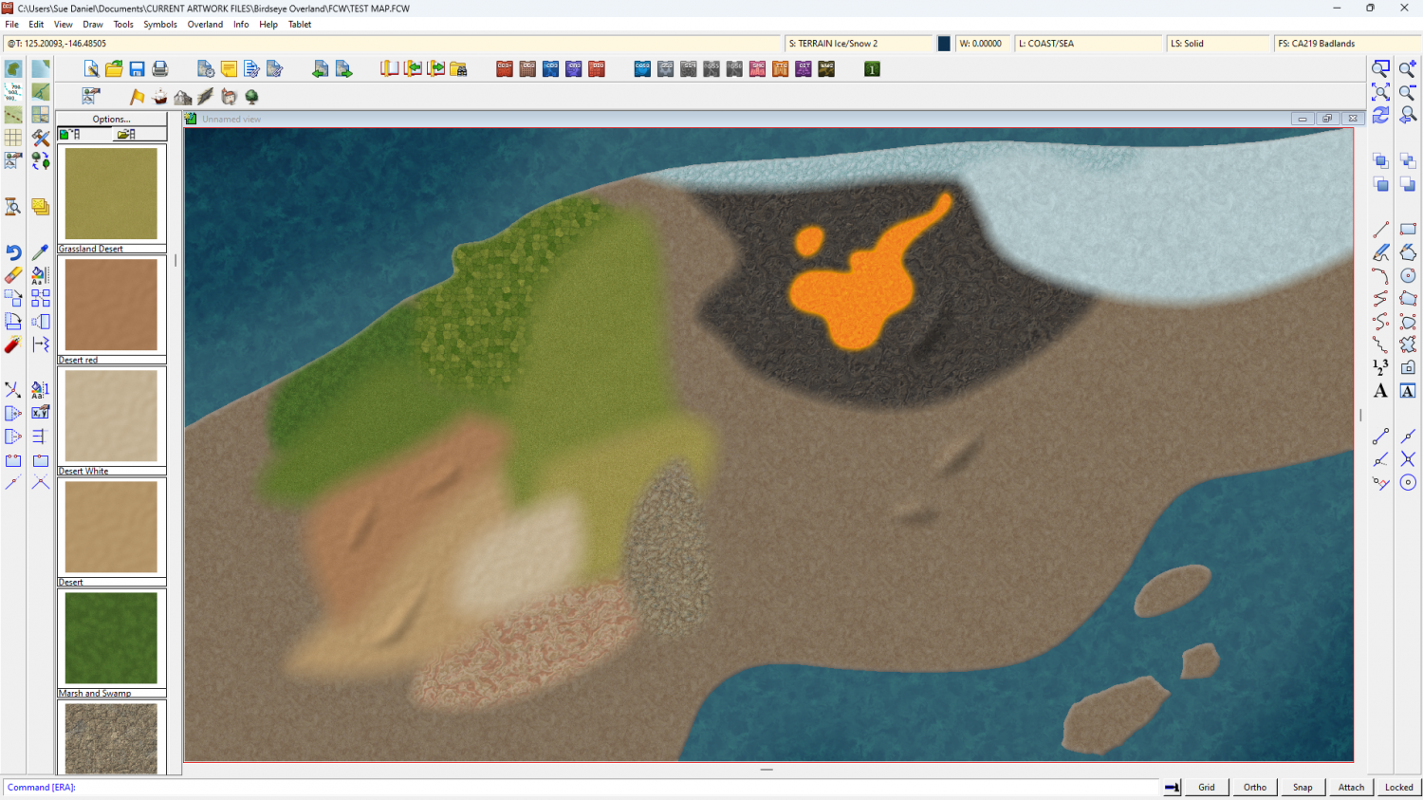Select the Line drawing tool

click(1381, 230)
